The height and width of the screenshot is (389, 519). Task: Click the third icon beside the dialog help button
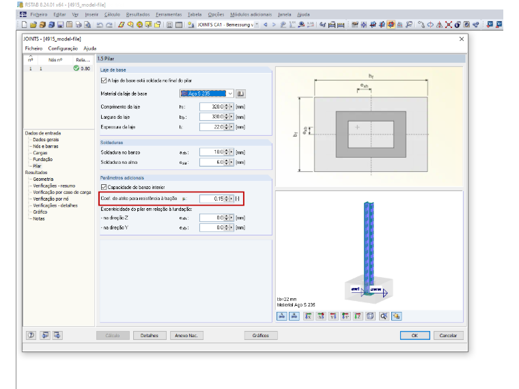coord(57,335)
